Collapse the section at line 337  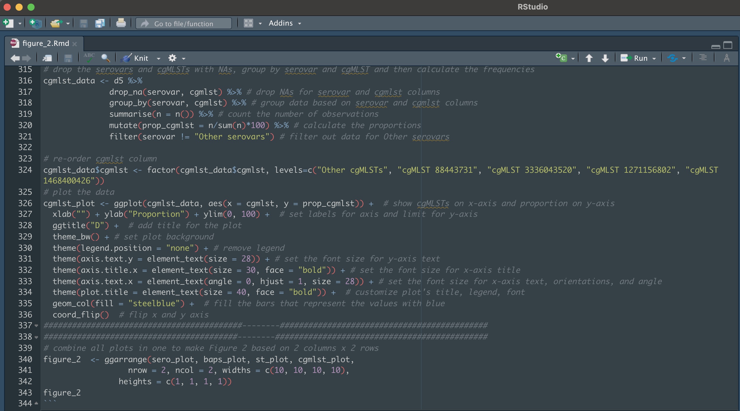[36, 326]
